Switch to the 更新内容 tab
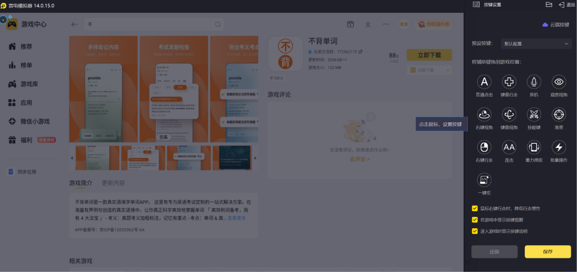Screen dimensions: 577x272 point(113,183)
